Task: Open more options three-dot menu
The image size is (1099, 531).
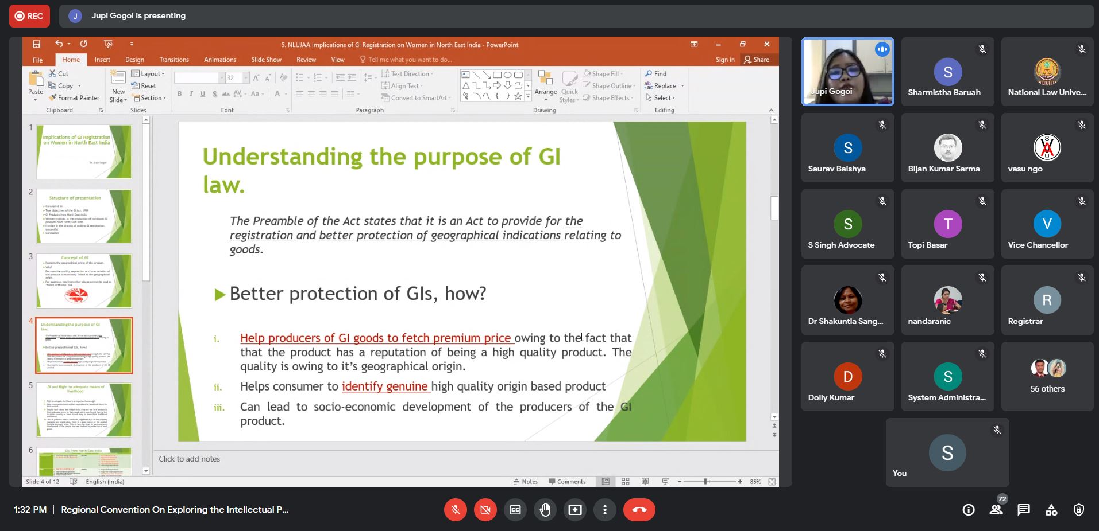Action: 605,510
